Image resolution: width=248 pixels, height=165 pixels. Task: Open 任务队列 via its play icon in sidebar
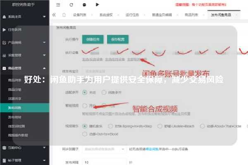[x=4, y=30]
